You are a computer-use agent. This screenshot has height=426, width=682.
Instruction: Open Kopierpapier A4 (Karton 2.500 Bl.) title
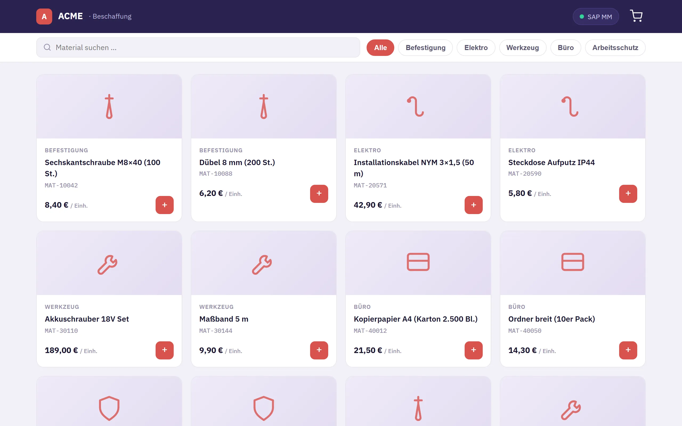click(415, 319)
